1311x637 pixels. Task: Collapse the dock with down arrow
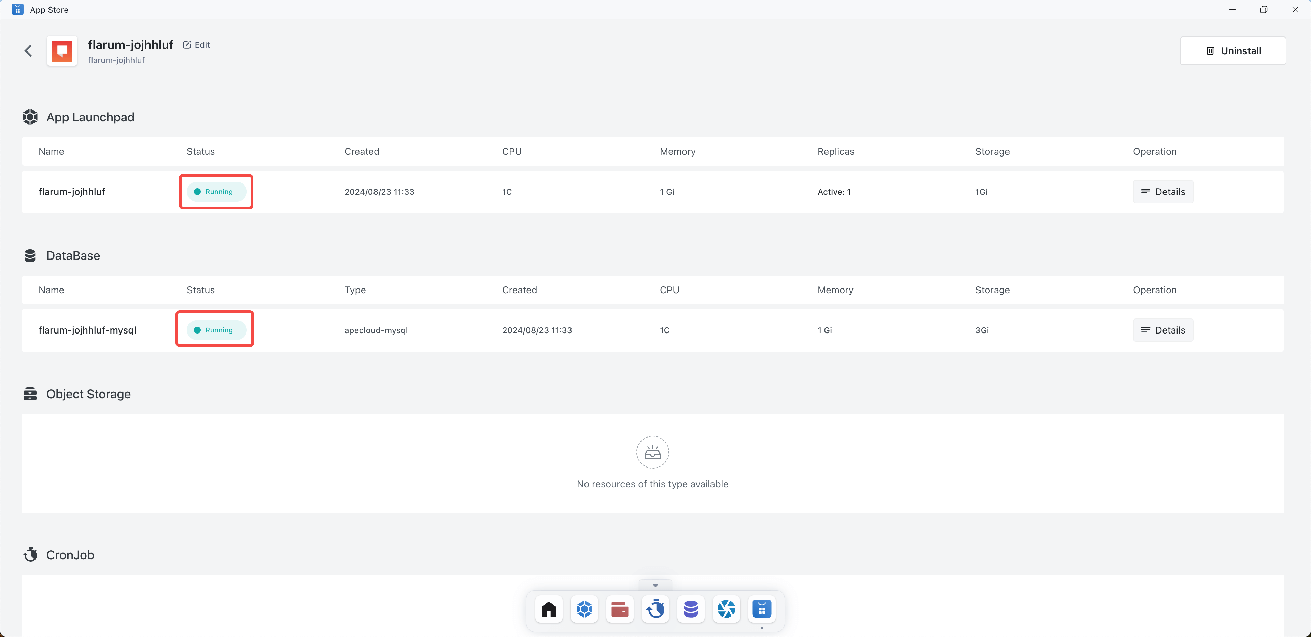[x=655, y=585]
